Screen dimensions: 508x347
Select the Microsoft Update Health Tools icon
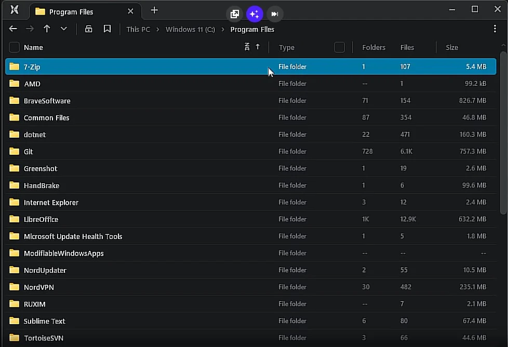click(x=14, y=236)
